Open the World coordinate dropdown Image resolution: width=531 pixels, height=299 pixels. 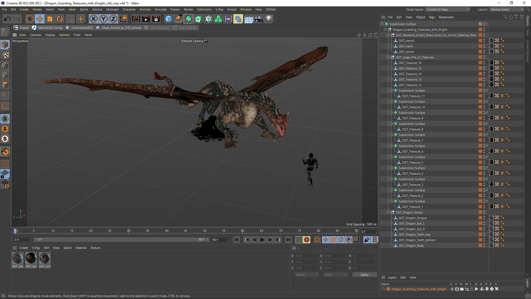307,275
